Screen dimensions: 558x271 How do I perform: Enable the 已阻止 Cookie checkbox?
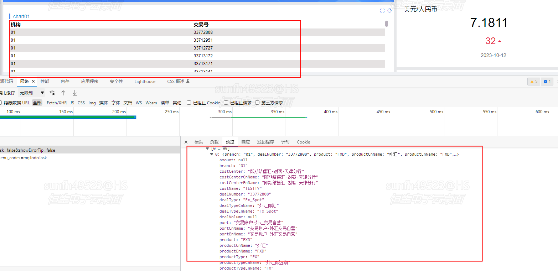tap(189, 103)
